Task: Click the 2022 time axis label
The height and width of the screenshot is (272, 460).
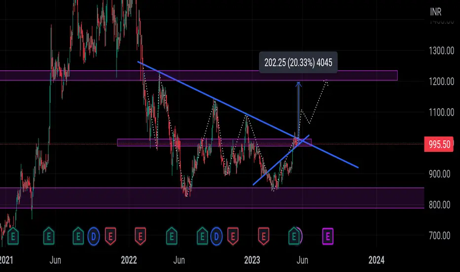Action: click(x=129, y=260)
